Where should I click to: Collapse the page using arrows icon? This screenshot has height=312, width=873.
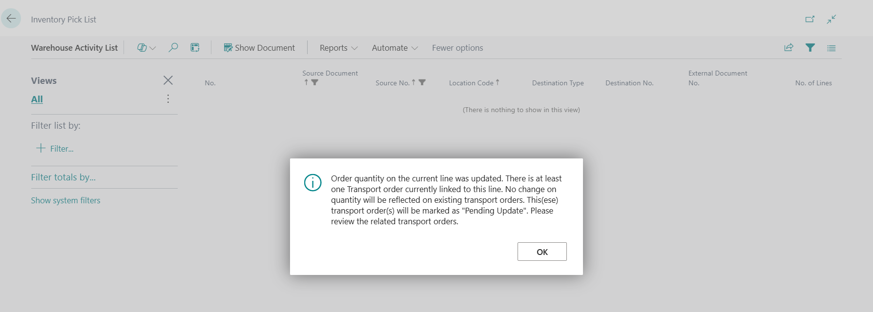(x=831, y=19)
